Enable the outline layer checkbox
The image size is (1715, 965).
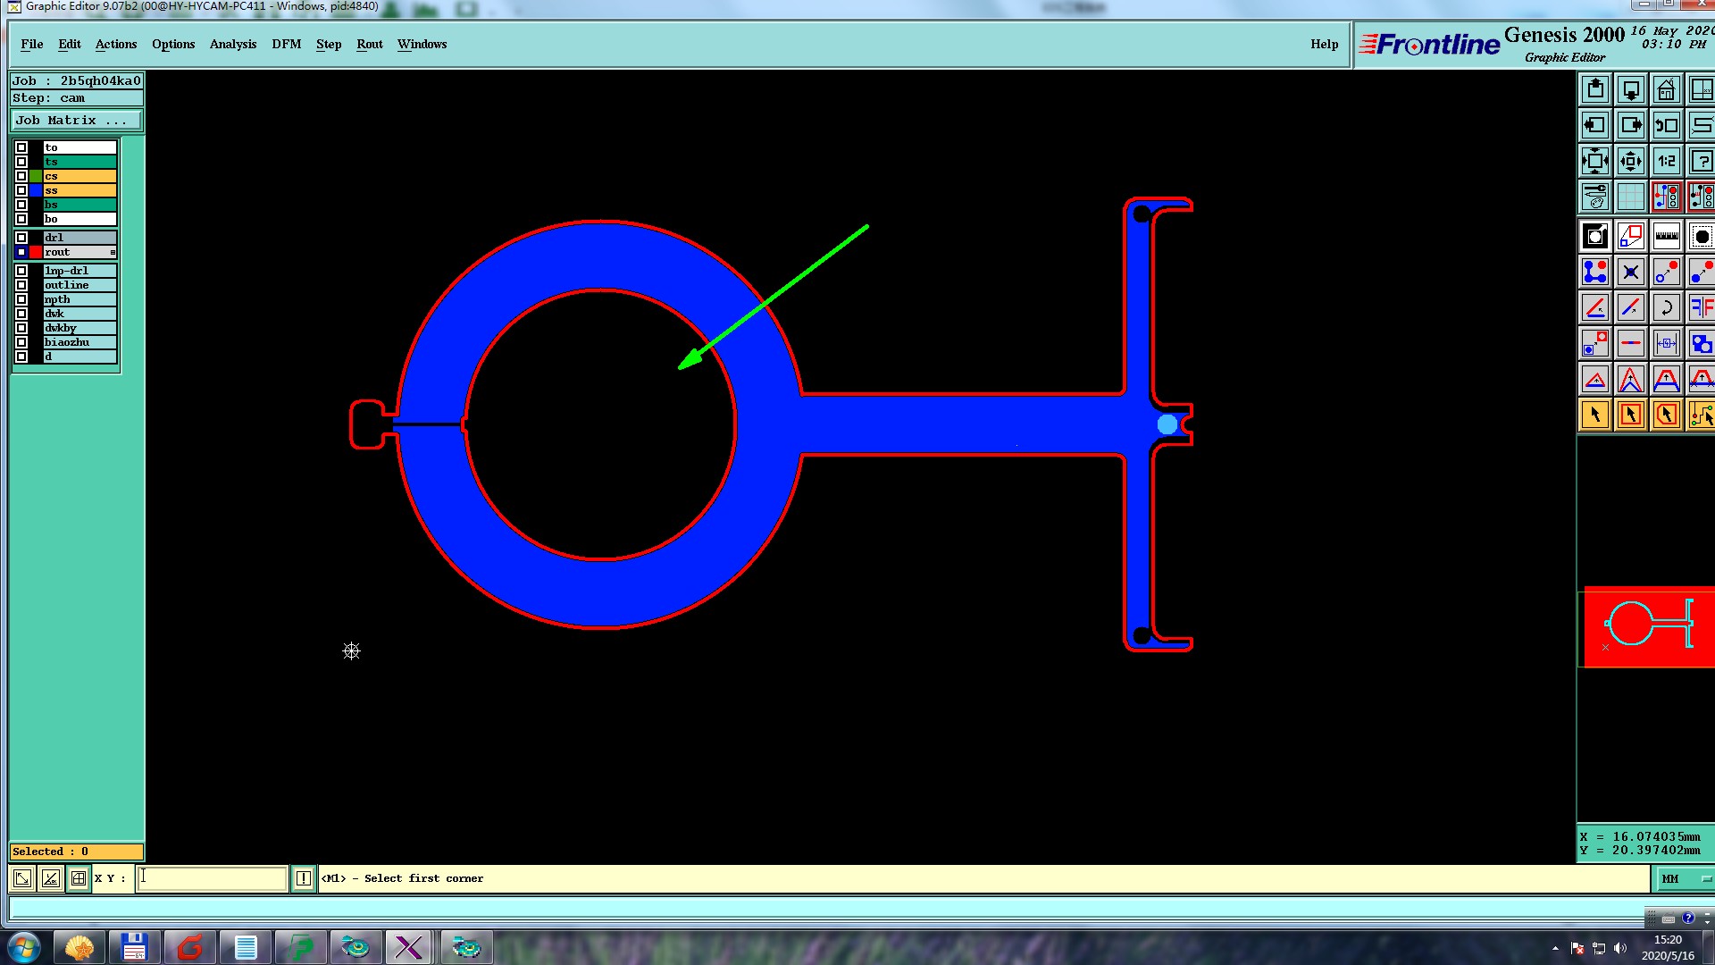tap(21, 285)
